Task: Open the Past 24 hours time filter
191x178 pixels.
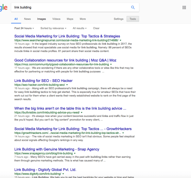Action: [x=24, y=28]
